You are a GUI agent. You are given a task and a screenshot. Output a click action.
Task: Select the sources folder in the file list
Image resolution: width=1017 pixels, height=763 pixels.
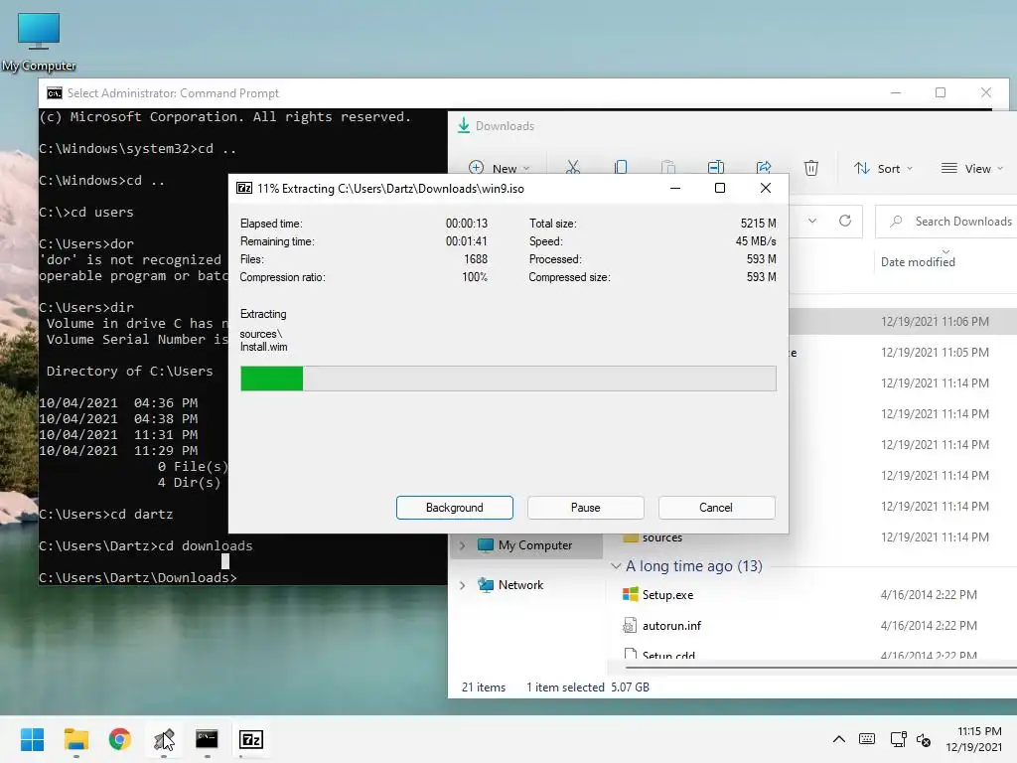661,537
